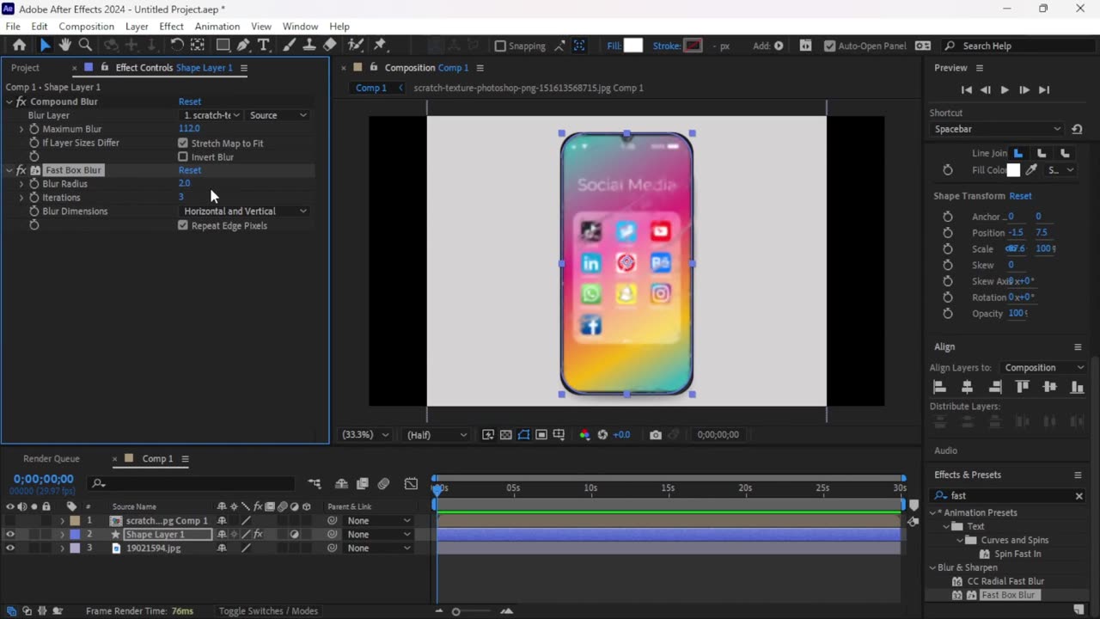Toggle Snapping checkbox
1100x619 pixels.
tap(501, 46)
